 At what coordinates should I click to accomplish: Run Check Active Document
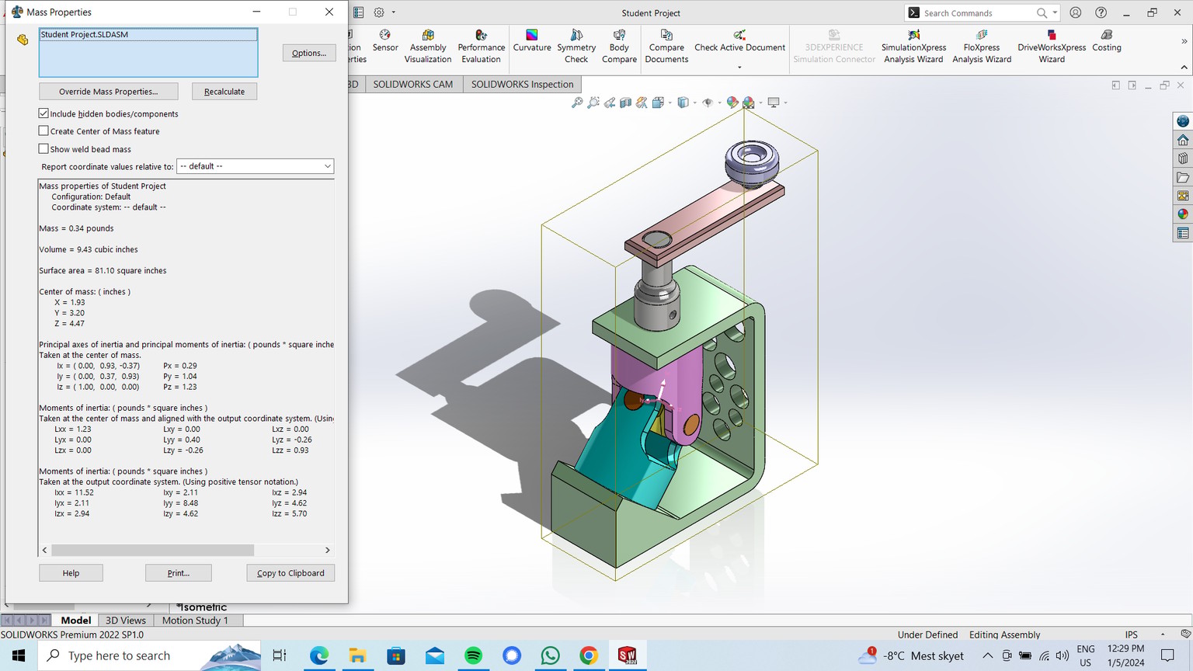739,41
